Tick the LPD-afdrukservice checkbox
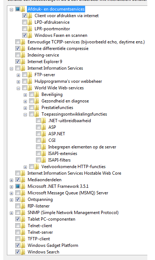Screen dimensions: 155x260 point(24,22)
